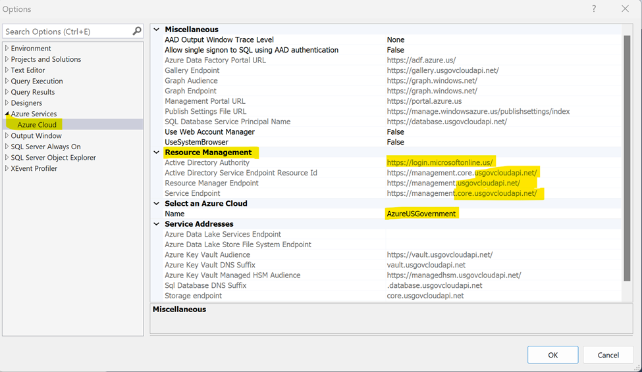Click the Graph Audience property label
The width and height of the screenshot is (642, 372).
pos(191,81)
